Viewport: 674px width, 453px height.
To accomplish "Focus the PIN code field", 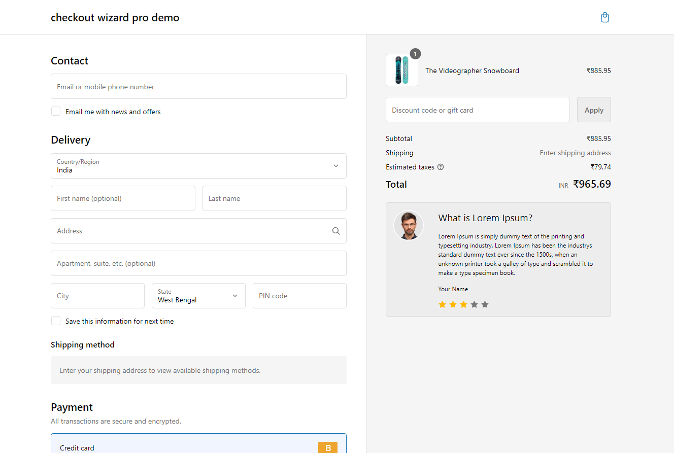I will [x=299, y=296].
